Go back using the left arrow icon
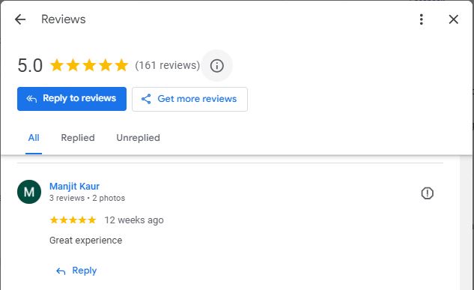 click(x=20, y=19)
